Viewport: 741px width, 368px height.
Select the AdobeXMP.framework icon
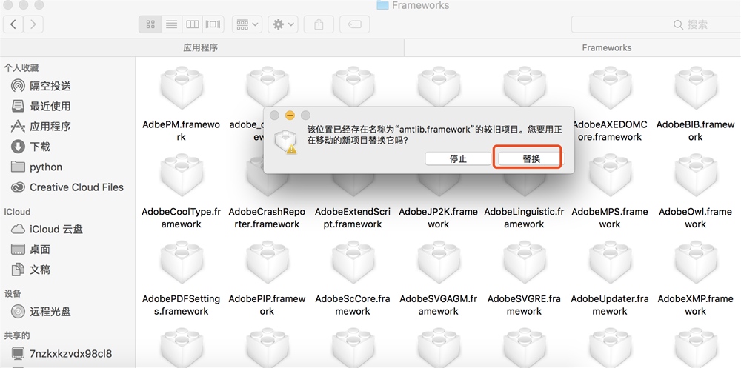695,263
